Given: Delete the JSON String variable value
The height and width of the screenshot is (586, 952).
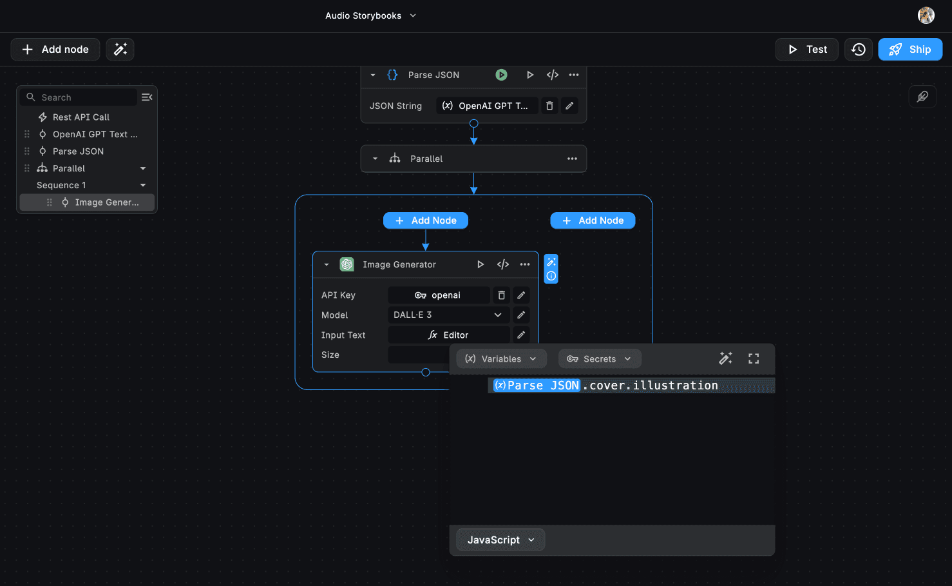Looking at the screenshot, I should click(549, 106).
